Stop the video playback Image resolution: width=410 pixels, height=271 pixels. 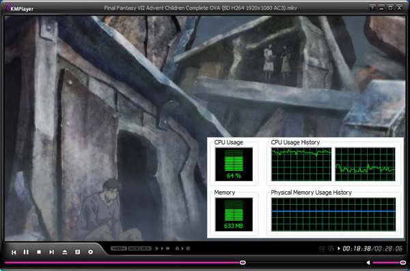(39, 252)
